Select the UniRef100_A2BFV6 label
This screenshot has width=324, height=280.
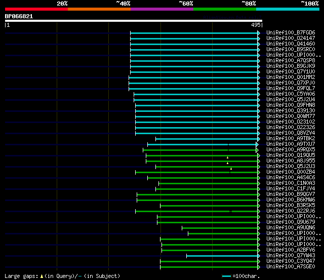[291, 250]
